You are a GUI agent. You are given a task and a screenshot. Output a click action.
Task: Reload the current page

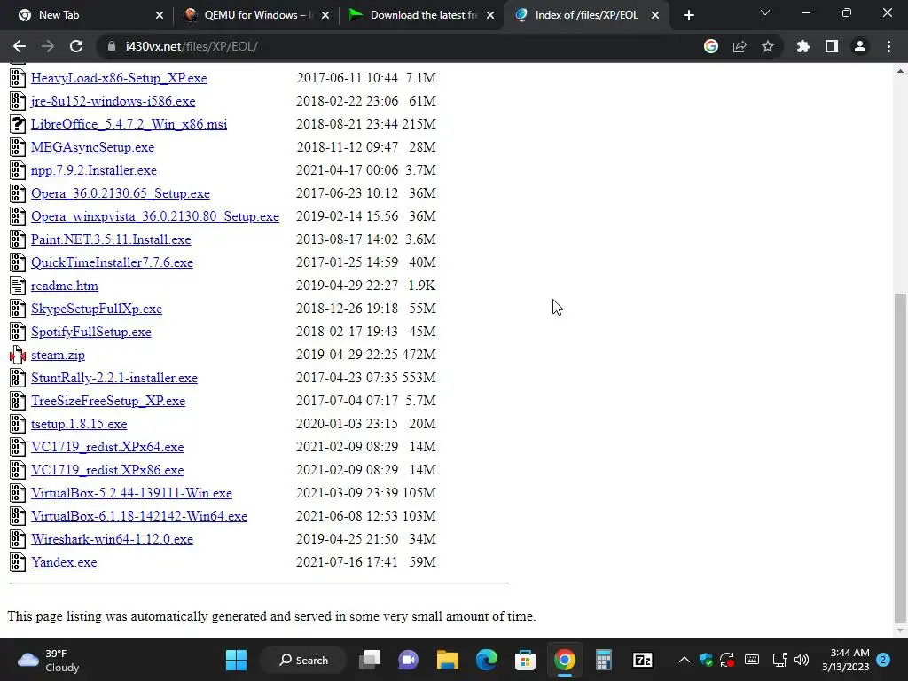[76, 46]
